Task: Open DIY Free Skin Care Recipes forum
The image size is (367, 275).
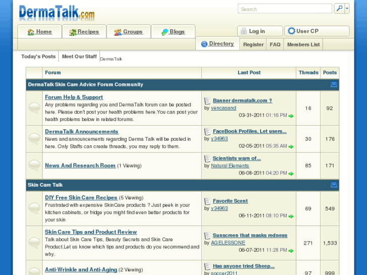Action: pos(81,197)
